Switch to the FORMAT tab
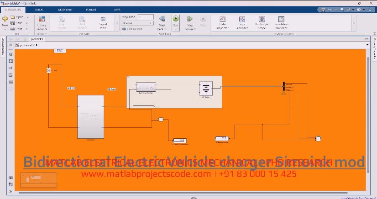 click(x=91, y=10)
